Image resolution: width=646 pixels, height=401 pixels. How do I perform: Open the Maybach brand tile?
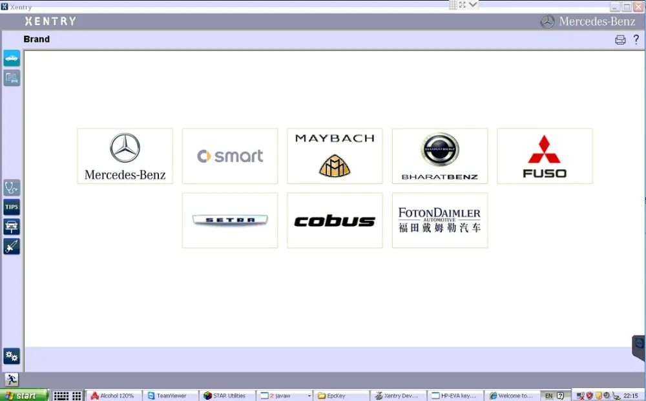pyautogui.click(x=335, y=156)
